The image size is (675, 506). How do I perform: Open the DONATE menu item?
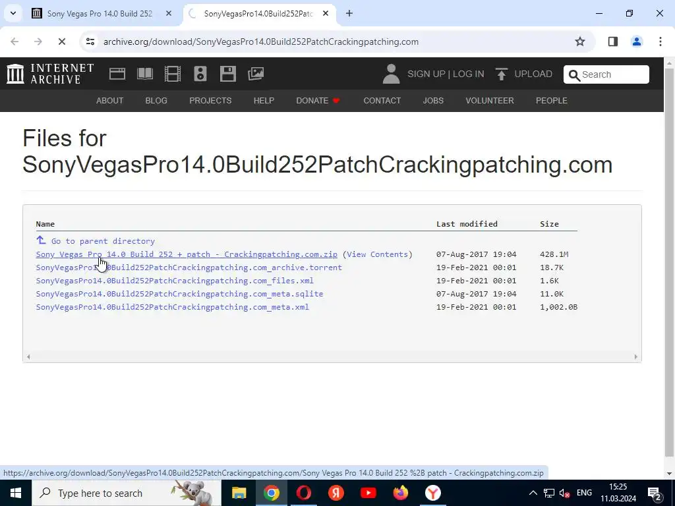pos(318,101)
